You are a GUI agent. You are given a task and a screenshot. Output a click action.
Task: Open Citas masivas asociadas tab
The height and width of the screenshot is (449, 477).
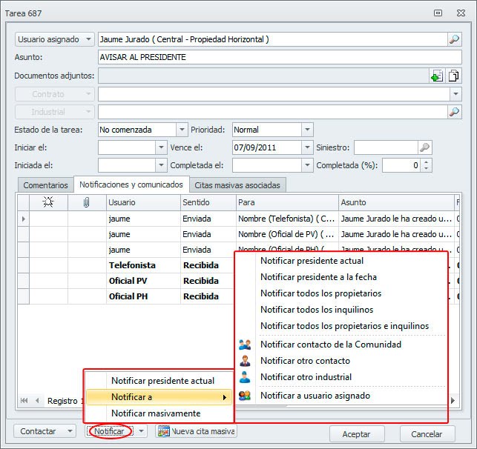(x=237, y=185)
